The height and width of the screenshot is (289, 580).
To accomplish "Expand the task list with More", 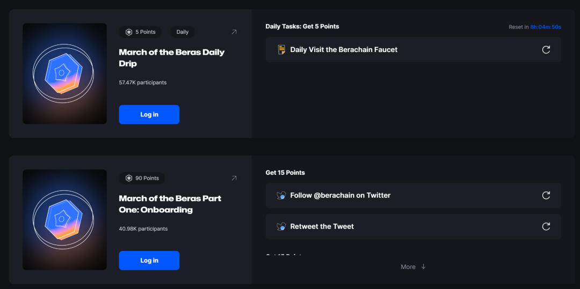I will coord(412,267).
